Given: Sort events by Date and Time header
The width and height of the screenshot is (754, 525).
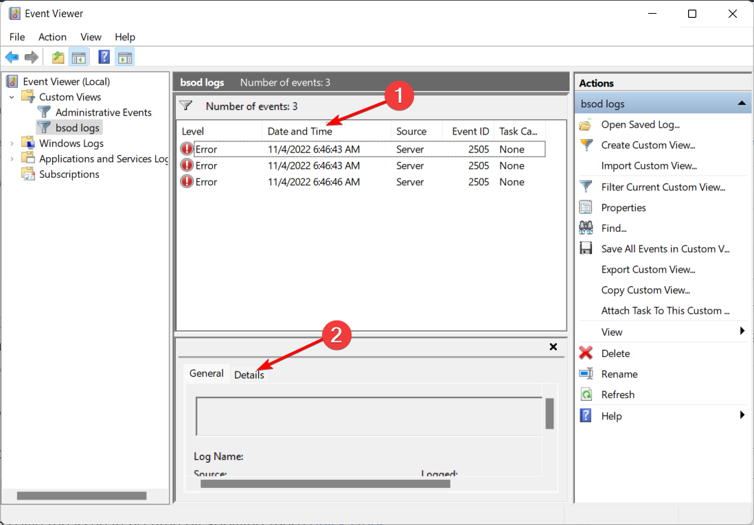Looking at the screenshot, I should click(326, 131).
